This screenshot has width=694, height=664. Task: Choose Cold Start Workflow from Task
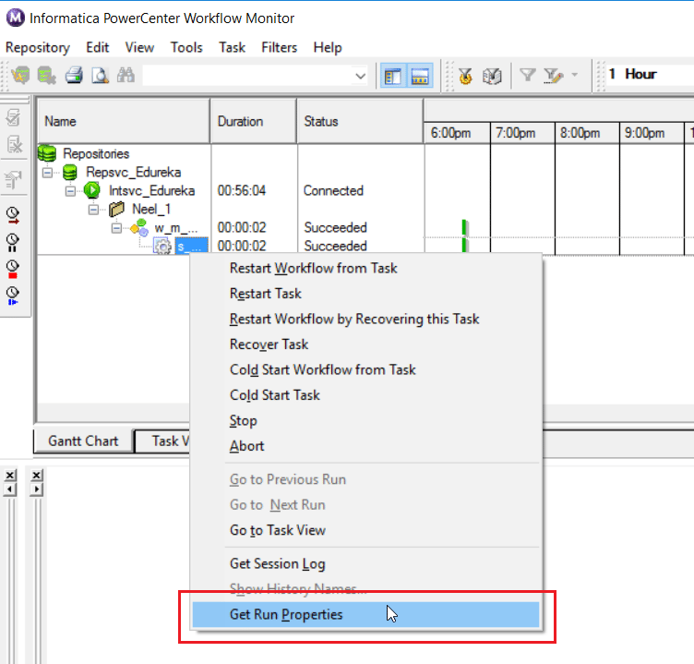323,369
